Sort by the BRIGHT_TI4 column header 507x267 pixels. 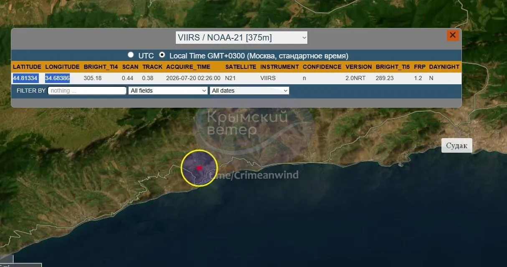(x=101, y=67)
